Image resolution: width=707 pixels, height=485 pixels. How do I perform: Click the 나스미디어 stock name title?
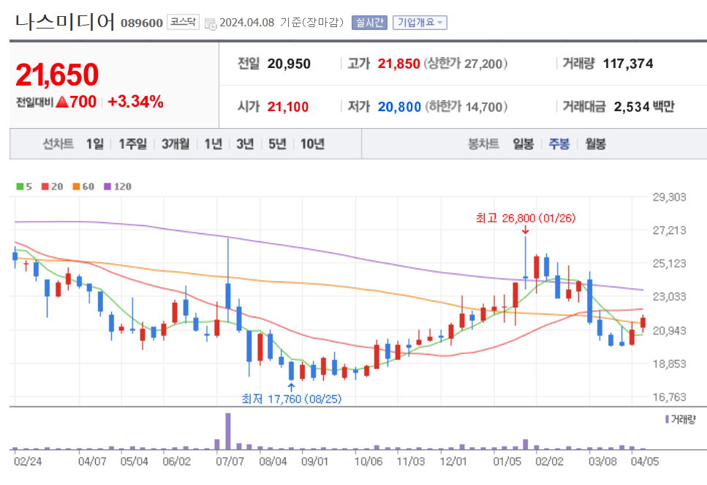[x=65, y=21]
